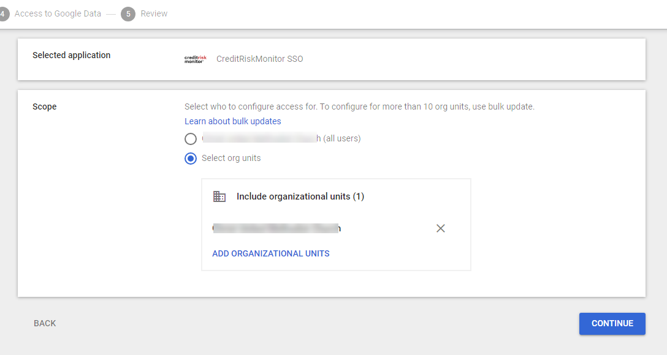Viewport: 667px width, 355px height.
Task: Go BACK to the previous step
Action: 45,323
